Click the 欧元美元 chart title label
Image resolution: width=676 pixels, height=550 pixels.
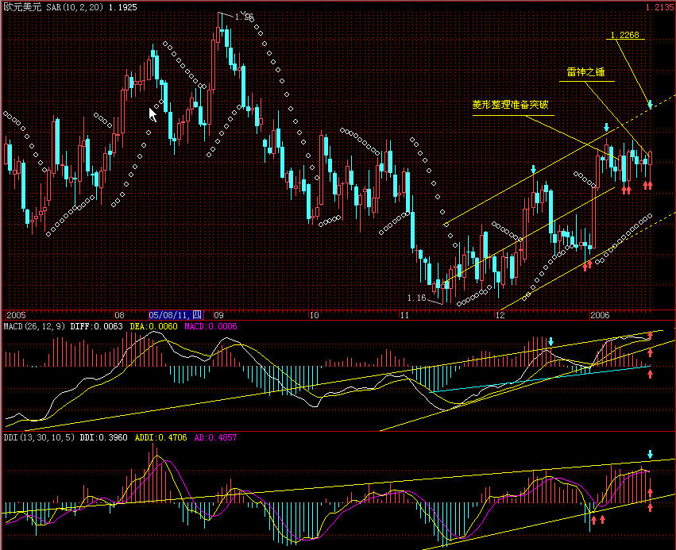pos(22,7)
